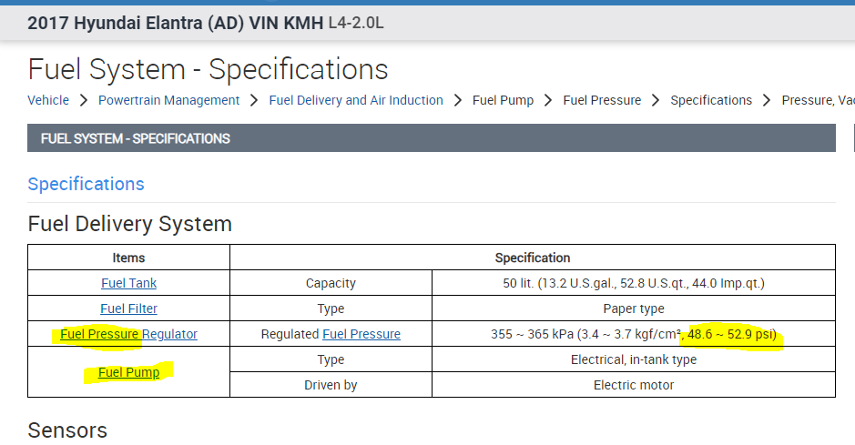Click Specifications breadcrumb item
855x445 pixels.
click(711, 100)
